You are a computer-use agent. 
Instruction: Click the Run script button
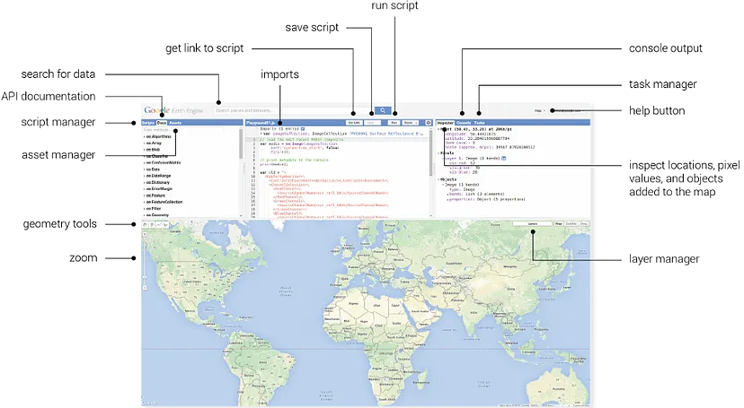pos(394,123)
